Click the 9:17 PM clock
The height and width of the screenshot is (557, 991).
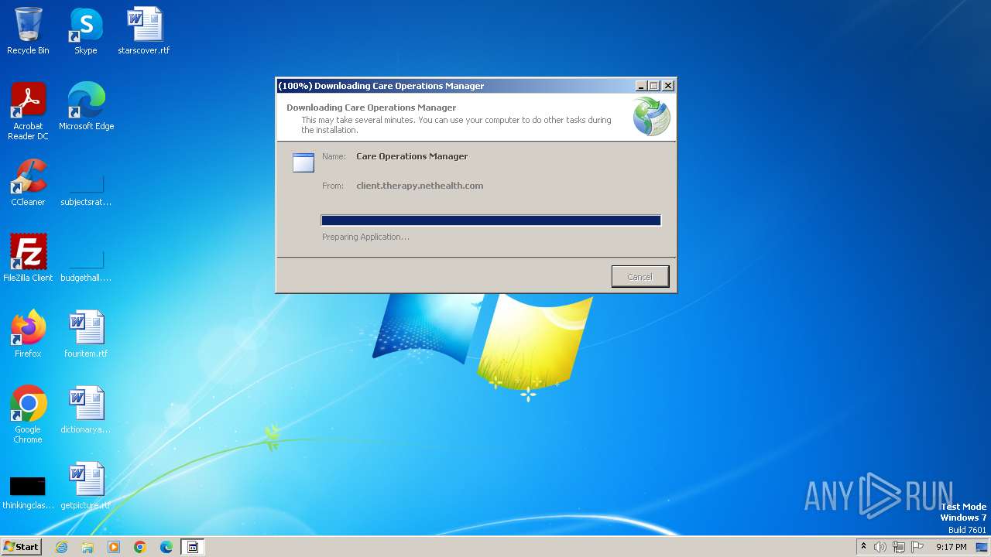click(x=951, y=547)
